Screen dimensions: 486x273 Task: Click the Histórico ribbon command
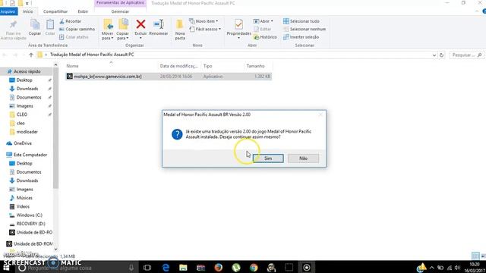[265, 37]
